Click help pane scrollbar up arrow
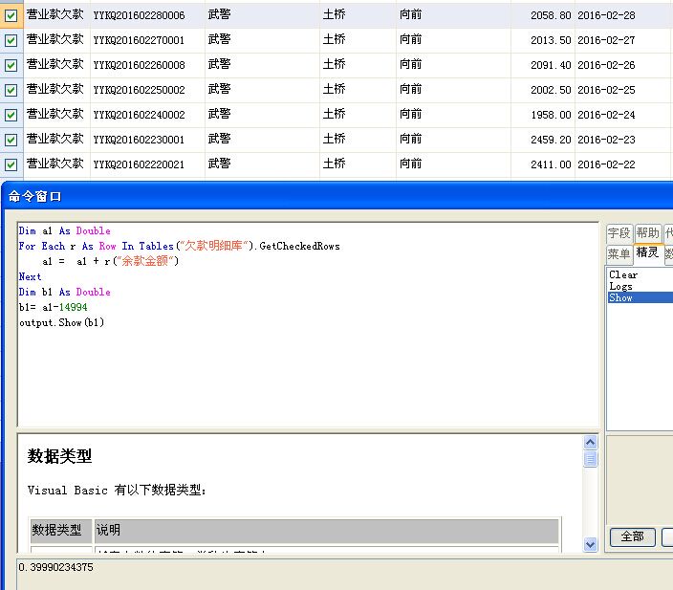The width and height of the screenshot is (673, 590). 590,444
